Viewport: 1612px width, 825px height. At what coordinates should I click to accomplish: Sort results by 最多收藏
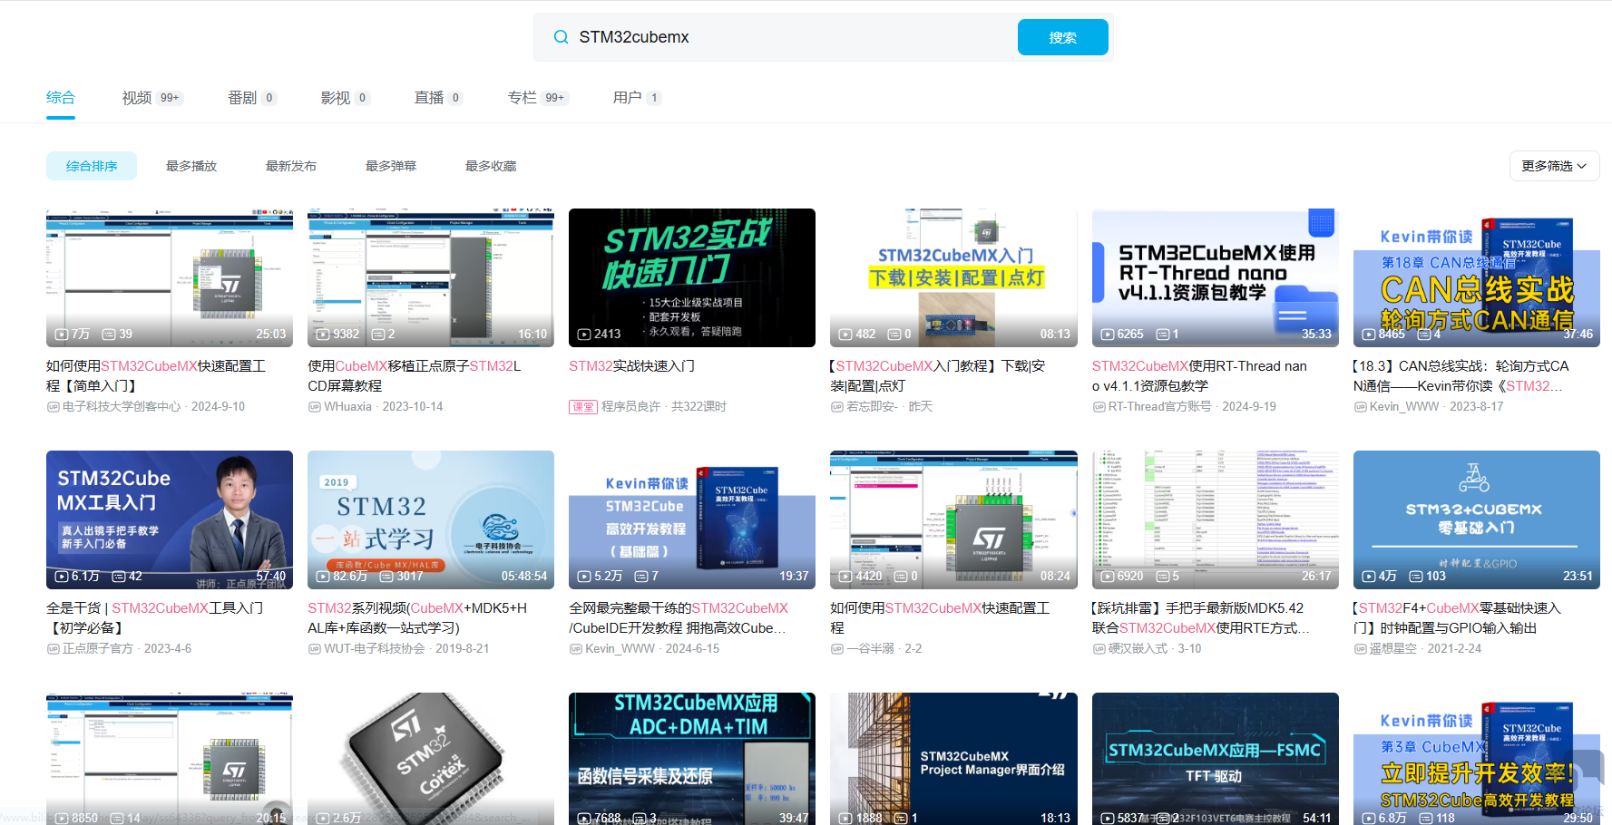click(491, 166)
